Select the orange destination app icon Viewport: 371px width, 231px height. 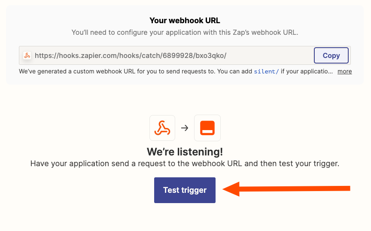point(207,128)
